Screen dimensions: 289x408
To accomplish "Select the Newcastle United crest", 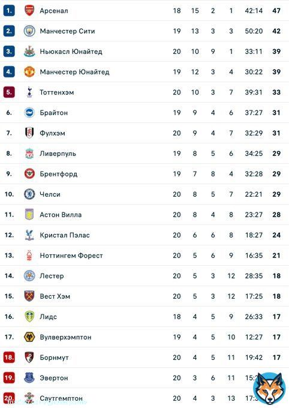I will 29,52.
